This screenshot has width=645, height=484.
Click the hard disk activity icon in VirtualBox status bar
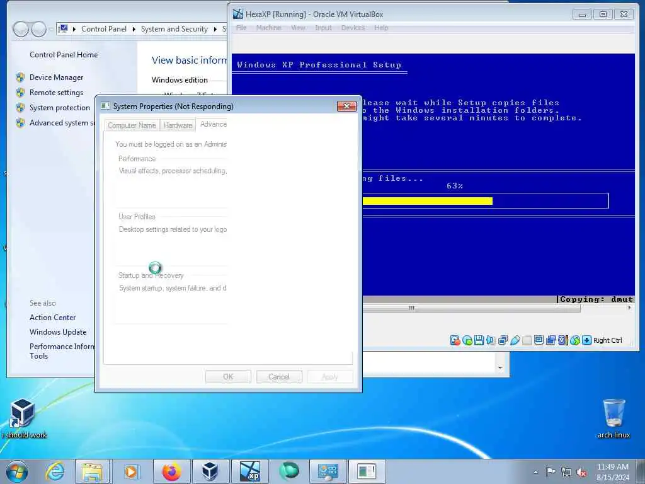point(455,340)
